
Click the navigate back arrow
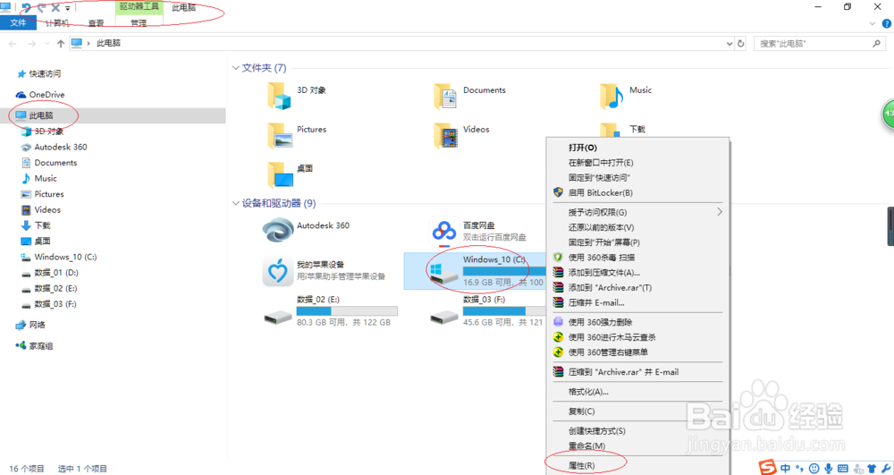coord(13,43)
